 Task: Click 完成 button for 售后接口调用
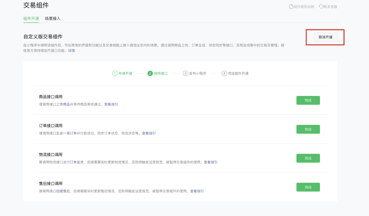click(x=308, y=187)
